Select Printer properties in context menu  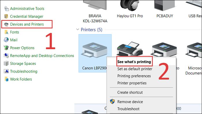click(x=132, y=83)
